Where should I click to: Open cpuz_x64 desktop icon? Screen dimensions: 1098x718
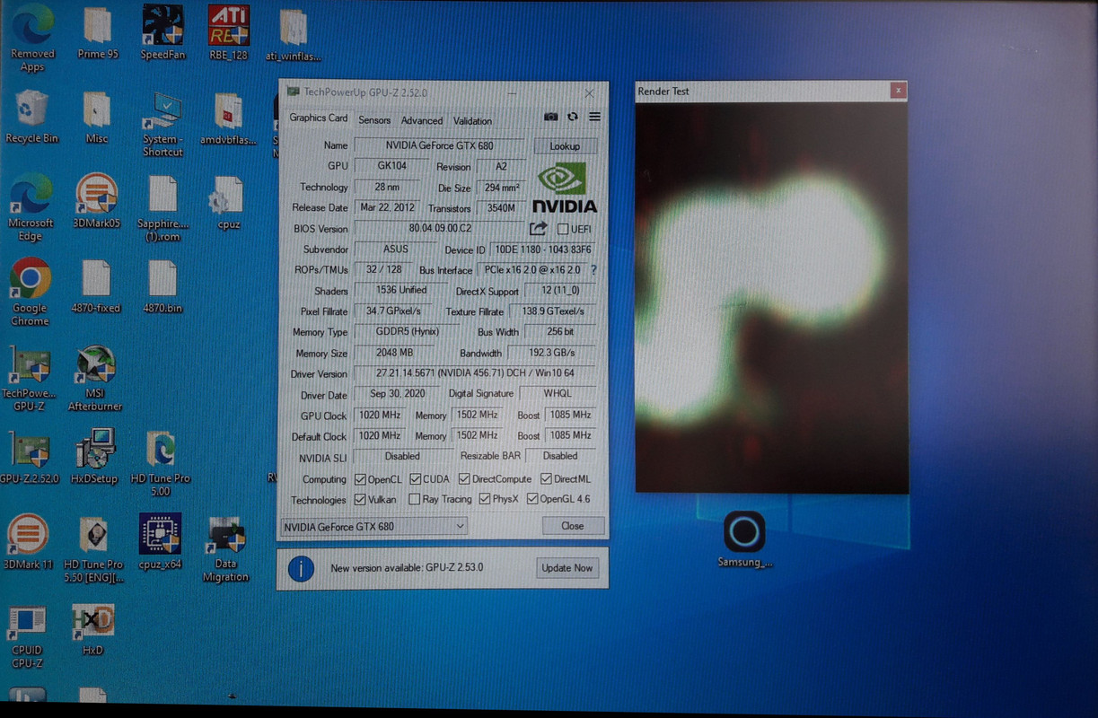point(161,541)
